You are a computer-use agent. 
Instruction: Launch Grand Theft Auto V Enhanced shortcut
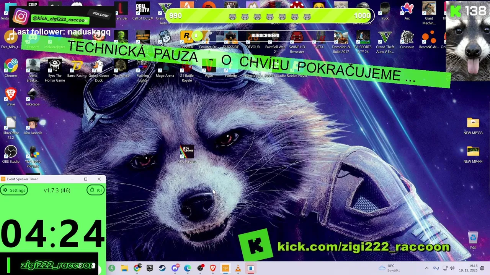click(385, 42)
